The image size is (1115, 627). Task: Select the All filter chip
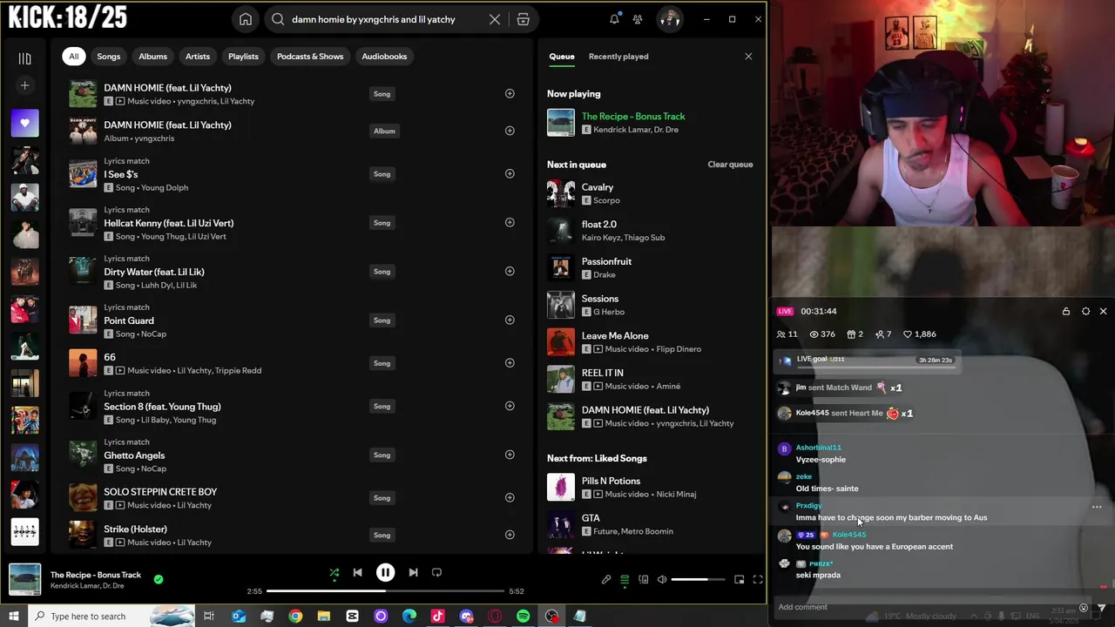point(74,57)
